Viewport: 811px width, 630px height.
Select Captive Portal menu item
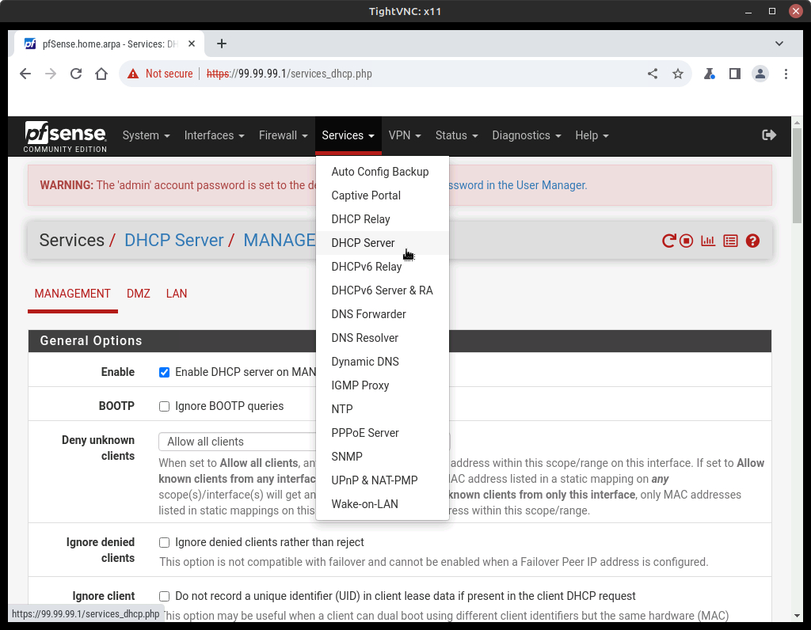pos(383,195)
